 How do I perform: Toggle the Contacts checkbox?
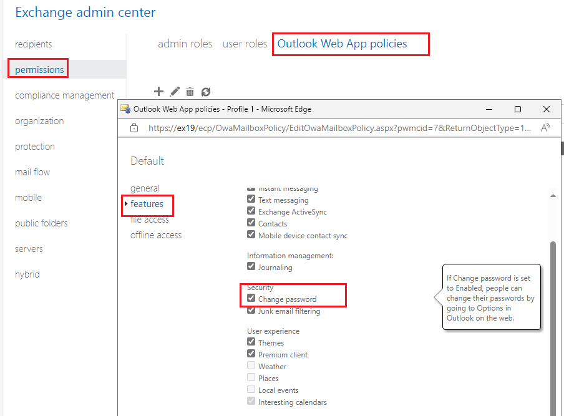(x=251, y=223)
